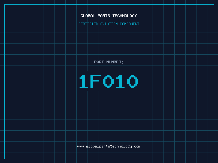The height and width of the screenshot is (163, 218).
Task: Click the colon after PART NUMBER
Action: 122,62
